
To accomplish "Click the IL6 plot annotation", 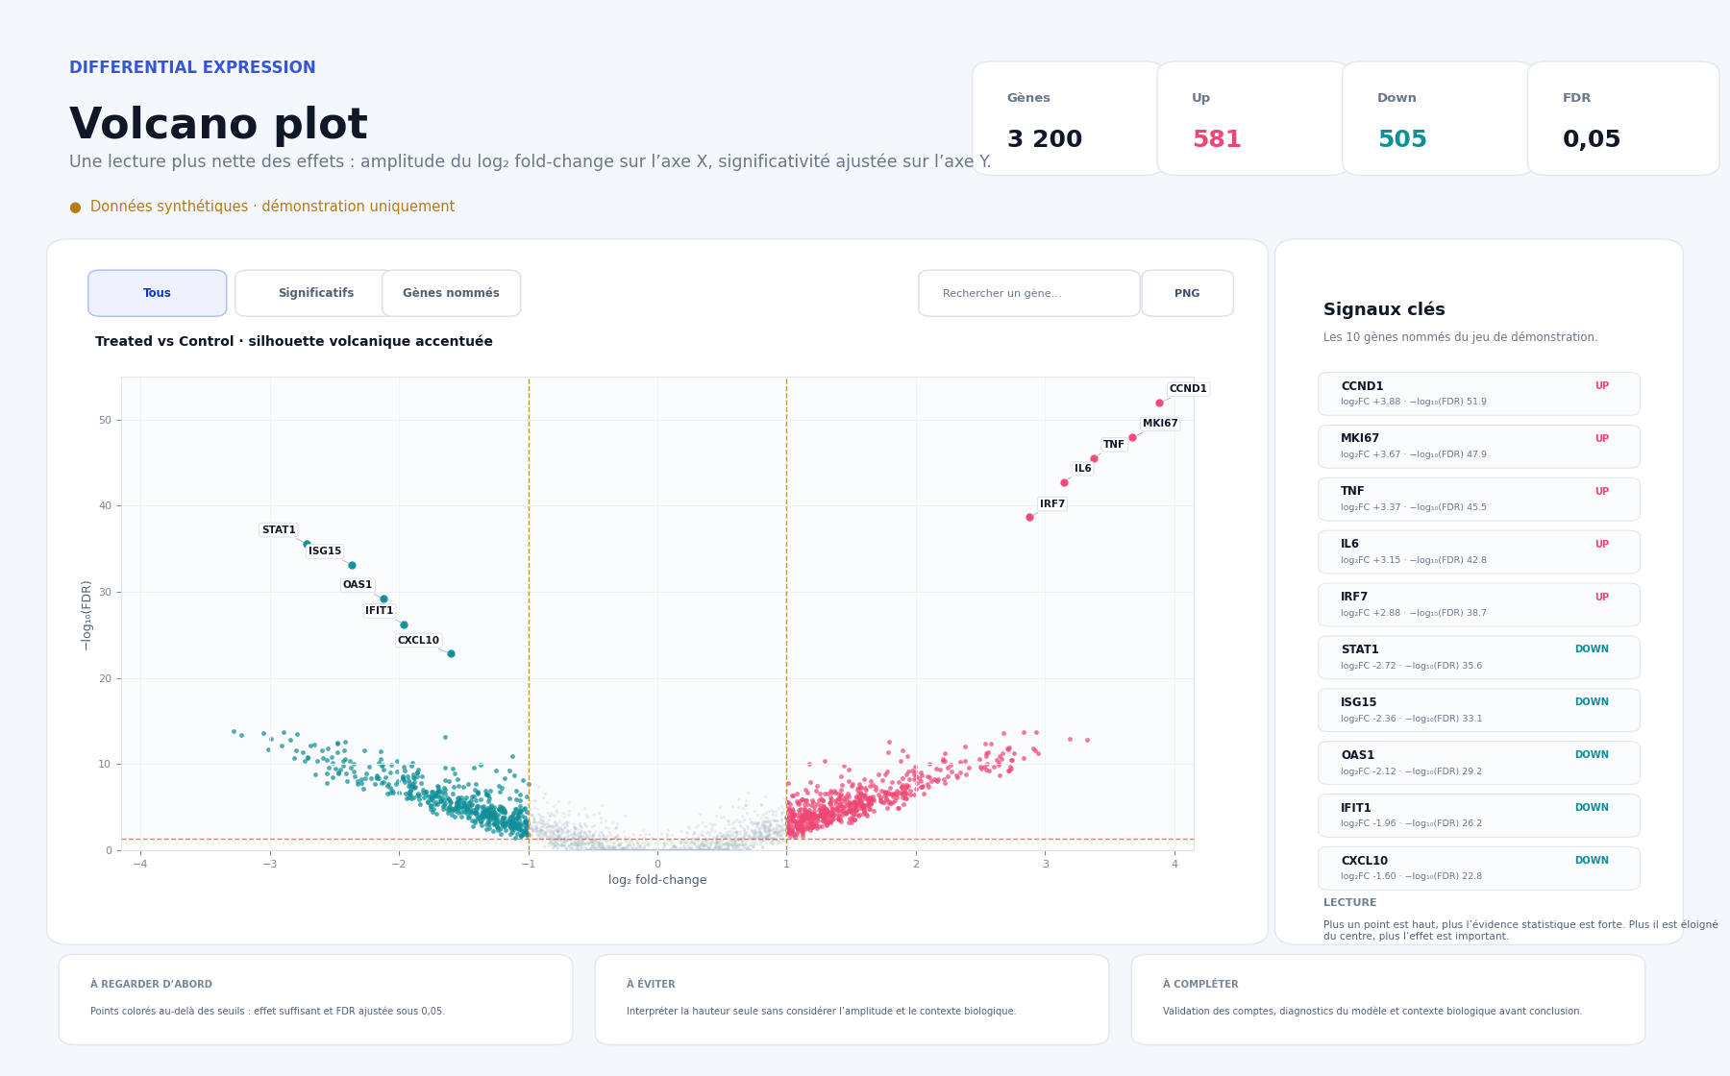I will pyautogui.click(x=1083, y=469).
